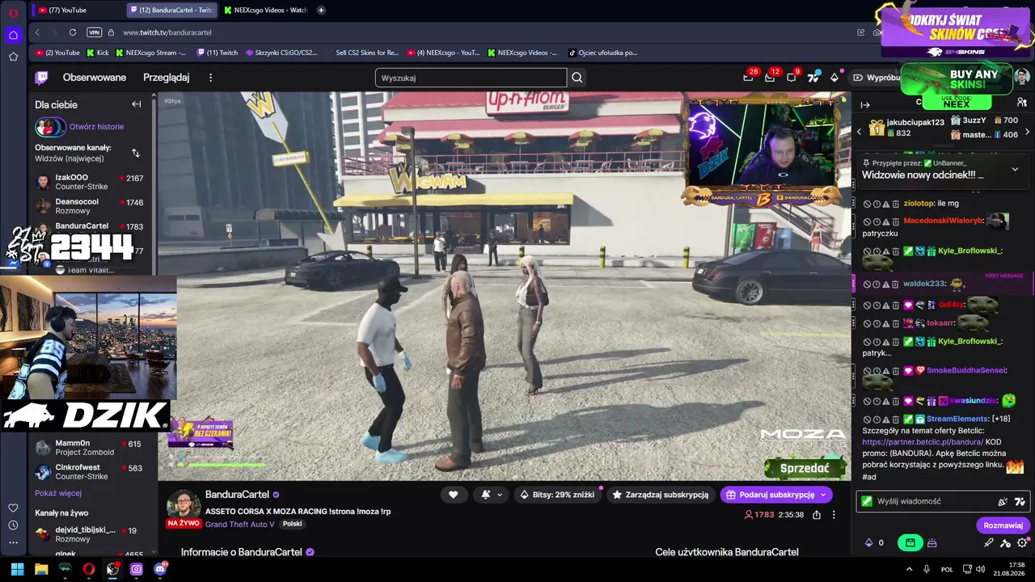Toggle the Opera VPN badge

point(94,32)
